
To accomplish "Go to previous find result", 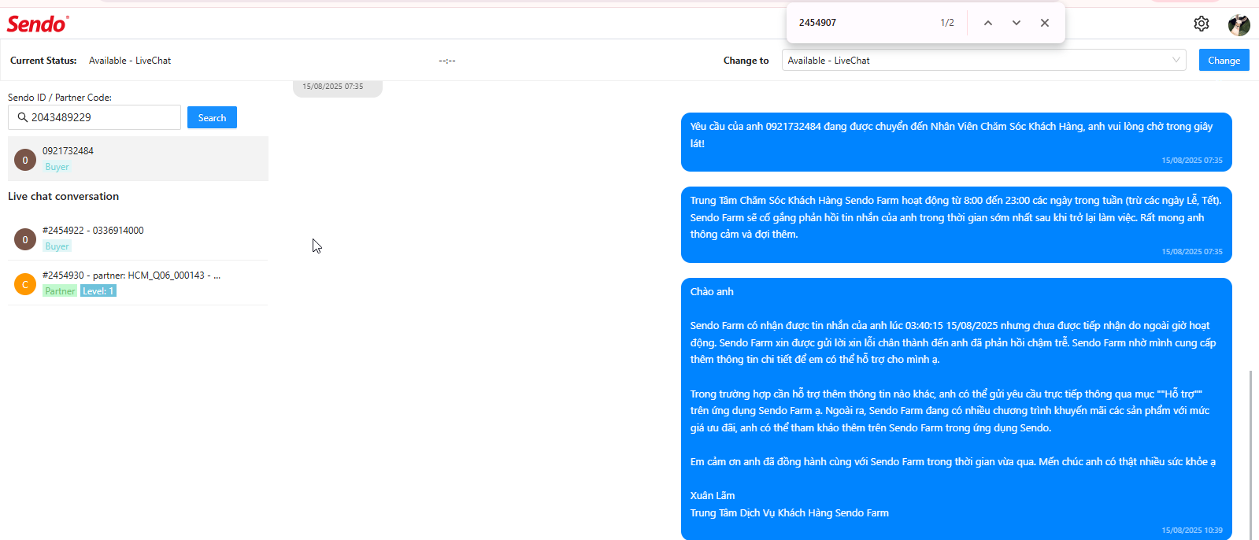I will pyautogui.click(x=987, y=23).
